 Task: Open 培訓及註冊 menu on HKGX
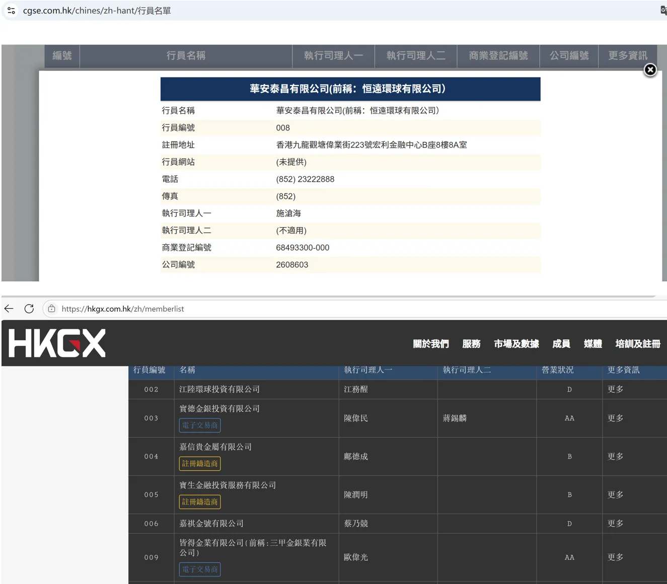(x=638, y=344)
